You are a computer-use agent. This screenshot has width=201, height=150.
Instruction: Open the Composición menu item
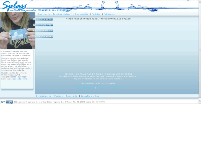pyautogui.click(x=82, y=14)
